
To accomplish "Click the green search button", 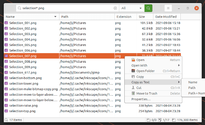I will [x=148, y=8].
